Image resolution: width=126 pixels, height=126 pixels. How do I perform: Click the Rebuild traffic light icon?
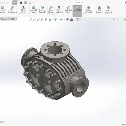tap(21, 3)
